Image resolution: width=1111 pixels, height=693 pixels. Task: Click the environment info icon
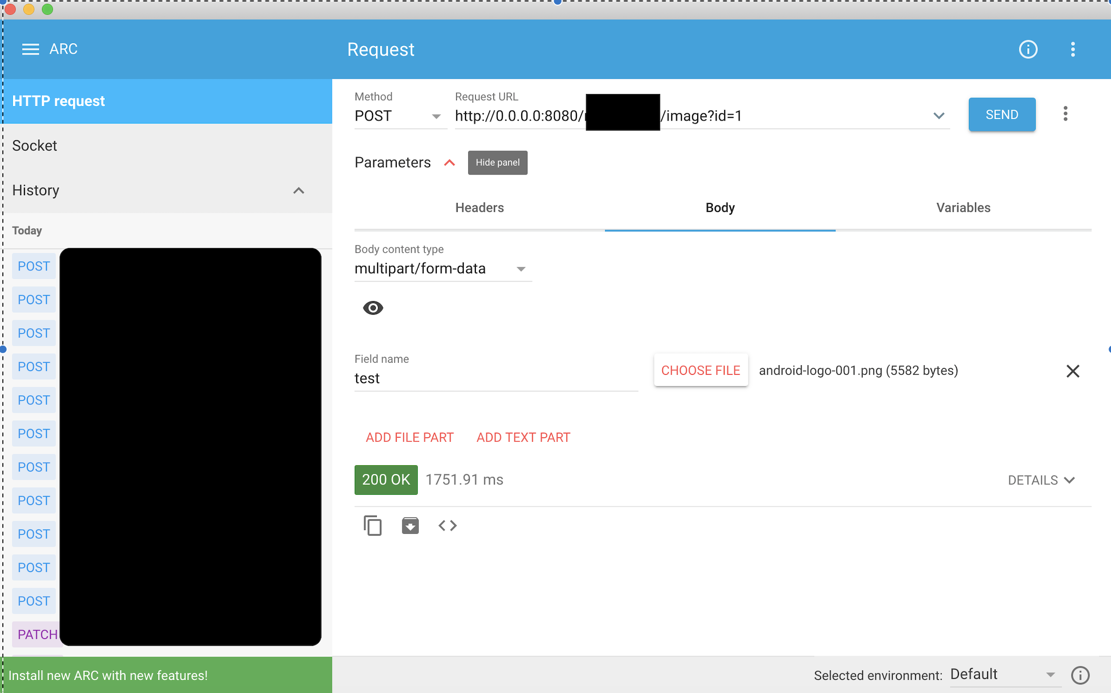click(1080, 675)
